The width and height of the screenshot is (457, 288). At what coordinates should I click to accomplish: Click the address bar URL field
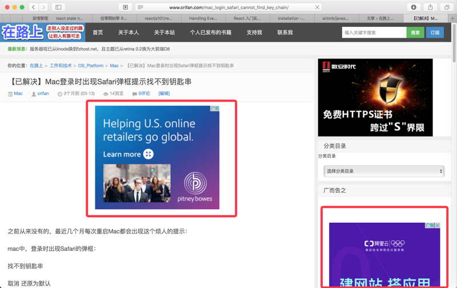(x=229, y=7)
